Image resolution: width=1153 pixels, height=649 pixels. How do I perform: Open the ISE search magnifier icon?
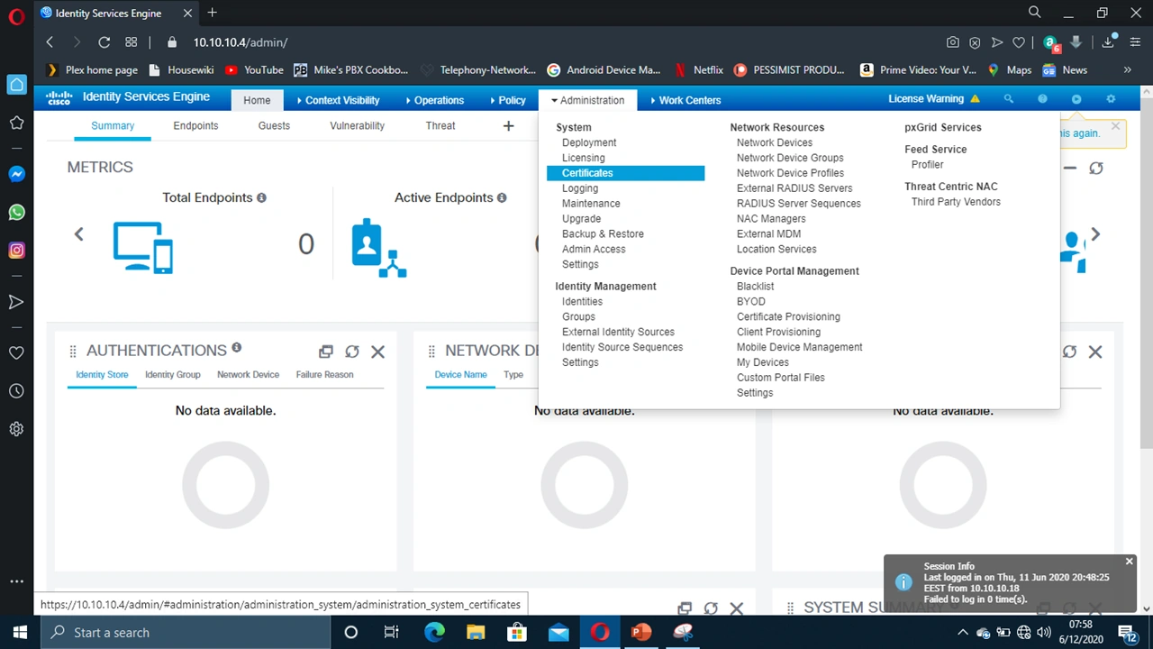click(x=1009, y=99)
